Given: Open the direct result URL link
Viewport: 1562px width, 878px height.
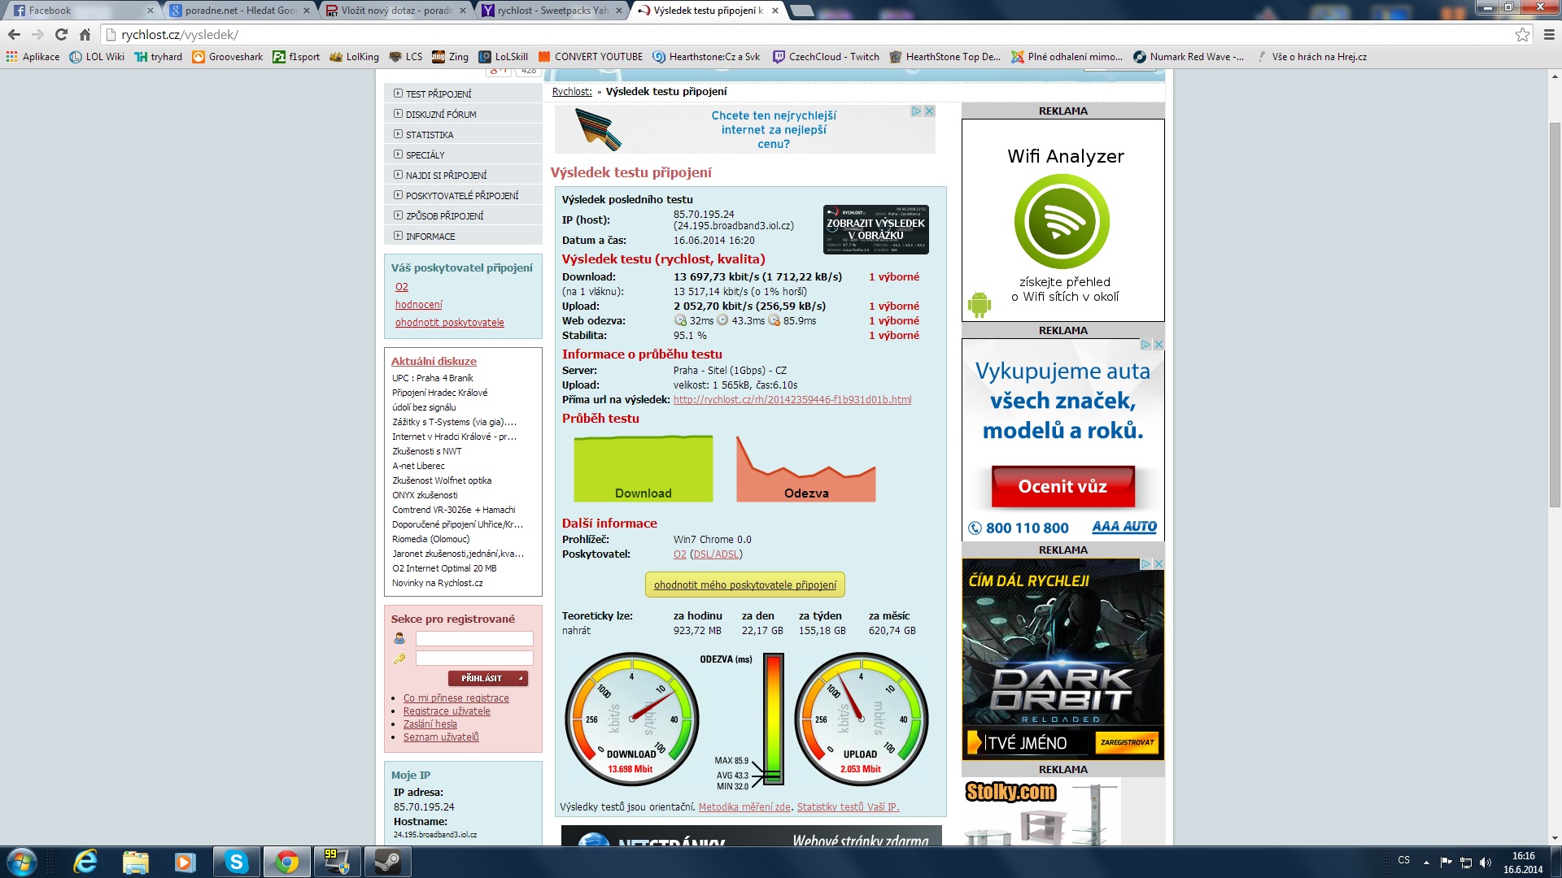Looking at the screenshot, I should [792, 400].
